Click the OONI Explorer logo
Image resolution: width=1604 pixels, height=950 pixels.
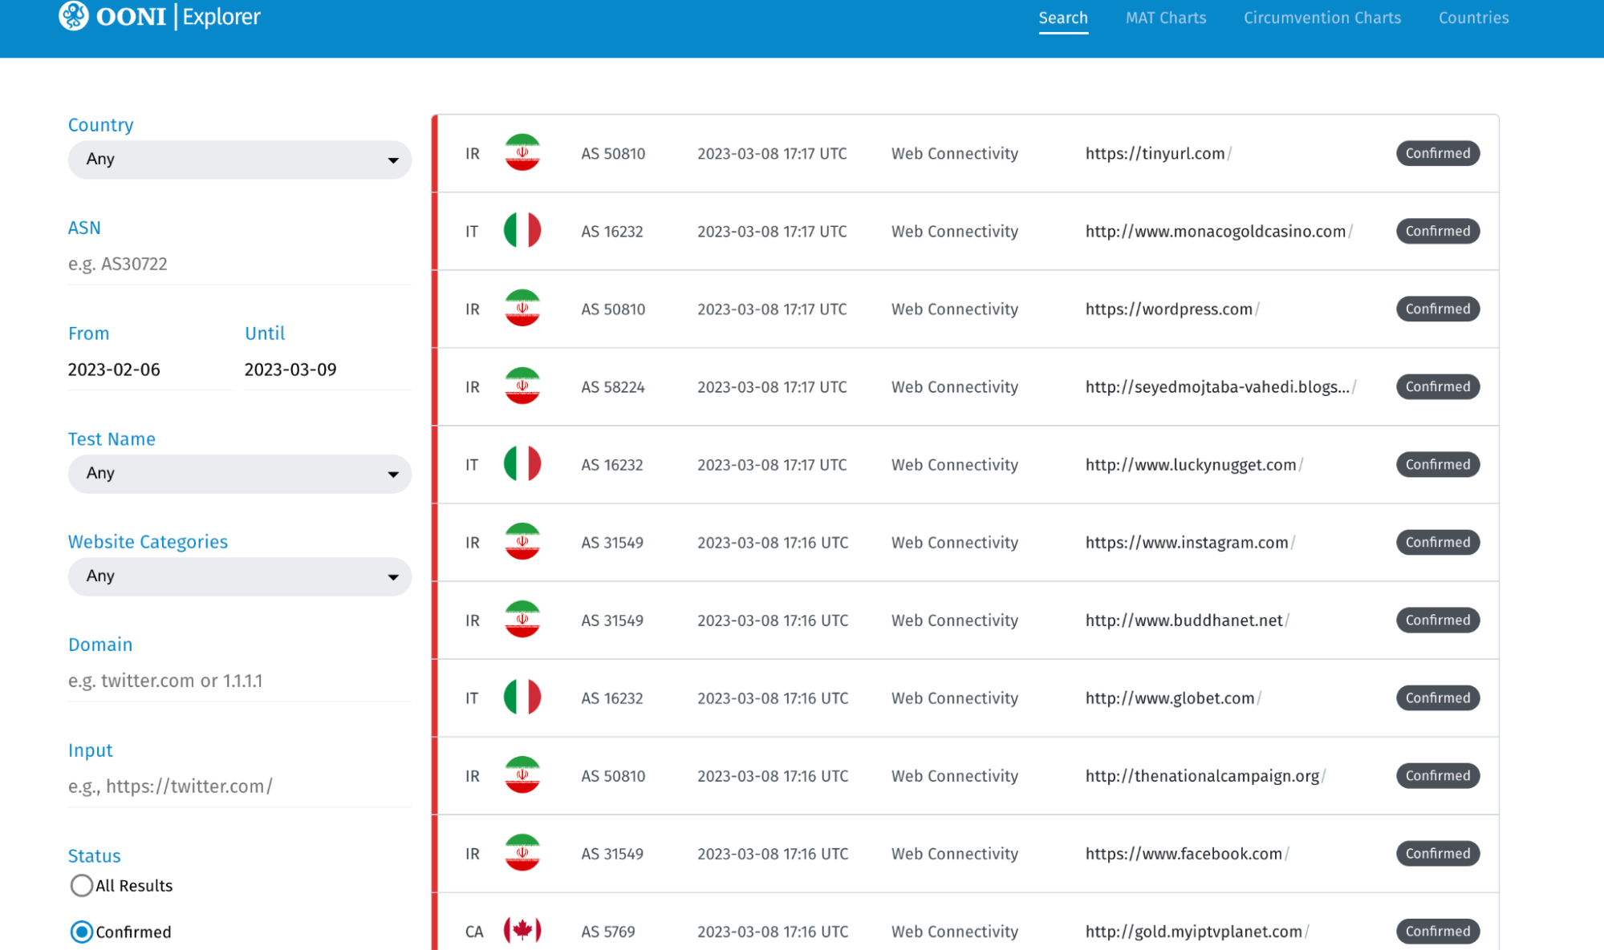[x=159, y=17]
